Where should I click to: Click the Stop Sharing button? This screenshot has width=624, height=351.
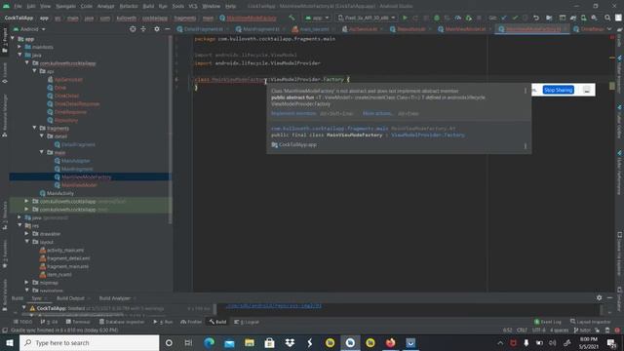pos(559,90)
